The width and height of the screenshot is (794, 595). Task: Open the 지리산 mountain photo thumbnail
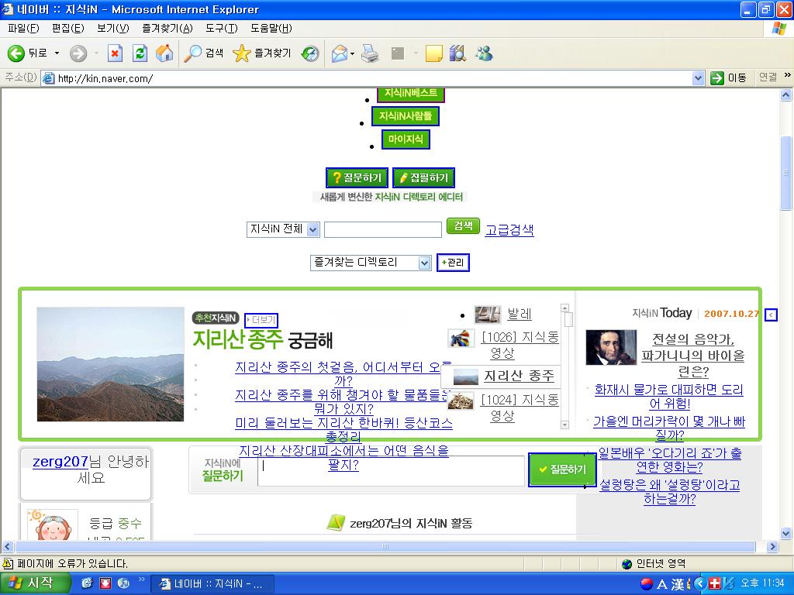tap(110, 364)
